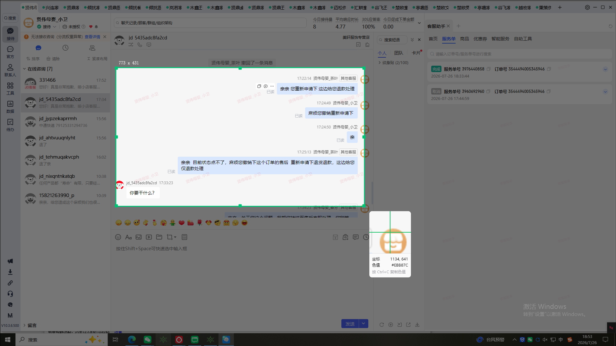
Task: Open the Windows Start menu
Action: [x=8, y=340]
